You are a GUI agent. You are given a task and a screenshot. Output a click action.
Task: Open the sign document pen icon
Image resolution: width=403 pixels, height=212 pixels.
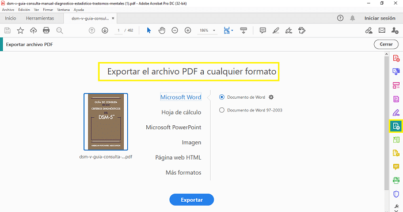(288, 30)
